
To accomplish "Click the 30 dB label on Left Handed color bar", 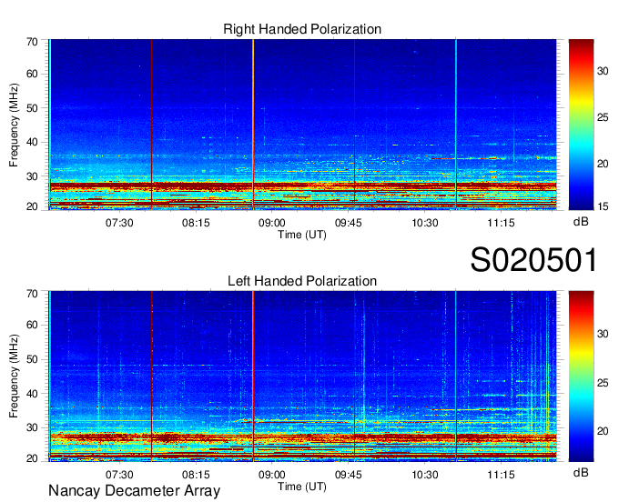I will [603, 334].
